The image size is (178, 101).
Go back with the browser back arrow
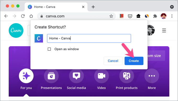(6, 16)
